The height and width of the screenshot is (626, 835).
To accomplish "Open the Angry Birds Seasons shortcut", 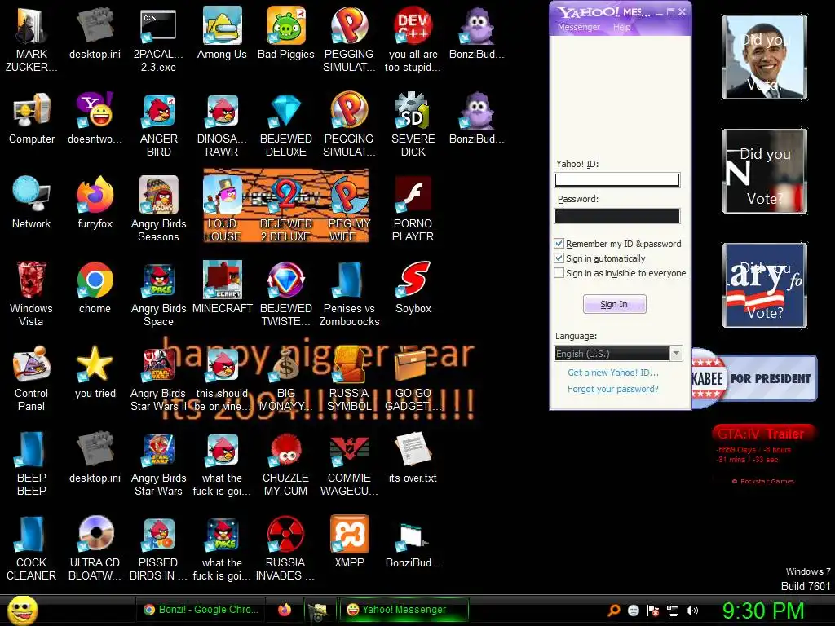I will [x=159, y=209].
